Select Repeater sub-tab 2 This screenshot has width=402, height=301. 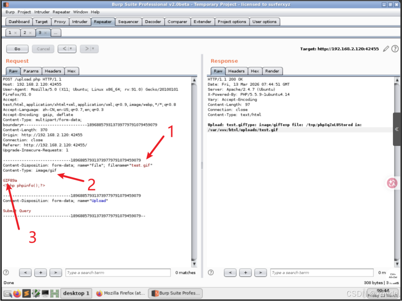(25, 33)
